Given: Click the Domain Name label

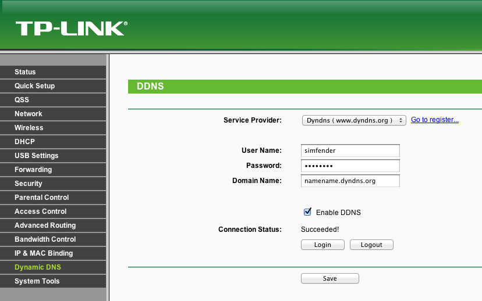Looking at the screenshot, I should 257,181.
